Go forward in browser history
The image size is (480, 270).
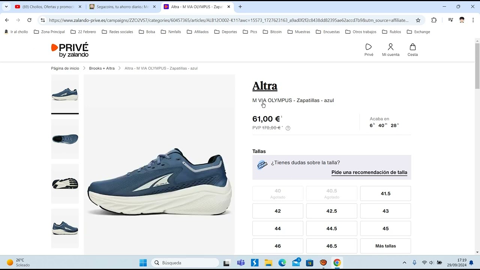tap(18, 20)
